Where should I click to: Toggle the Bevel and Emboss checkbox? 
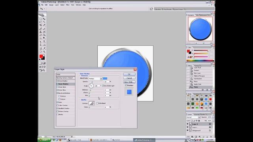(x=58, y=93)
